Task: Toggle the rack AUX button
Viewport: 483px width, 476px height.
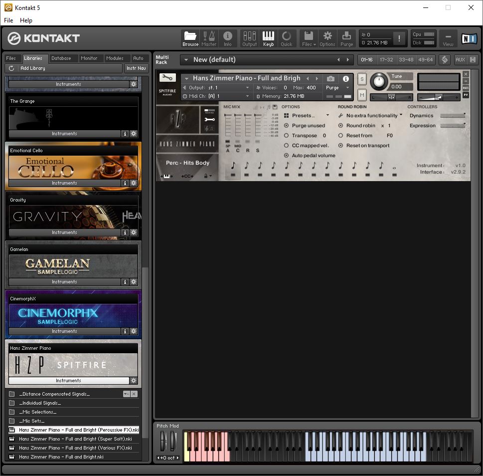Action: click(x=460, y=60)
